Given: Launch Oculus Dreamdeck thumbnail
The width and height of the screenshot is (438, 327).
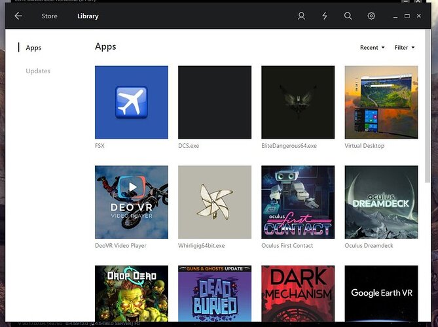Looking at the screenshot, I should pos(381,201).
